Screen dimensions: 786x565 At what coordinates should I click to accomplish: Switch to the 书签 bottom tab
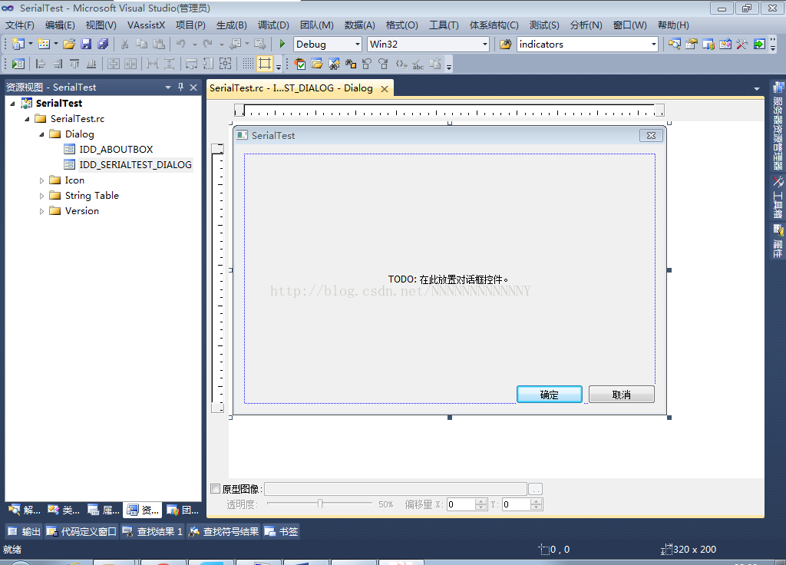click(x=281, y=531)
